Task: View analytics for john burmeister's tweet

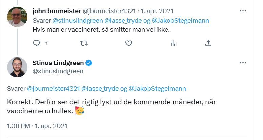Action: coord(174,43)
